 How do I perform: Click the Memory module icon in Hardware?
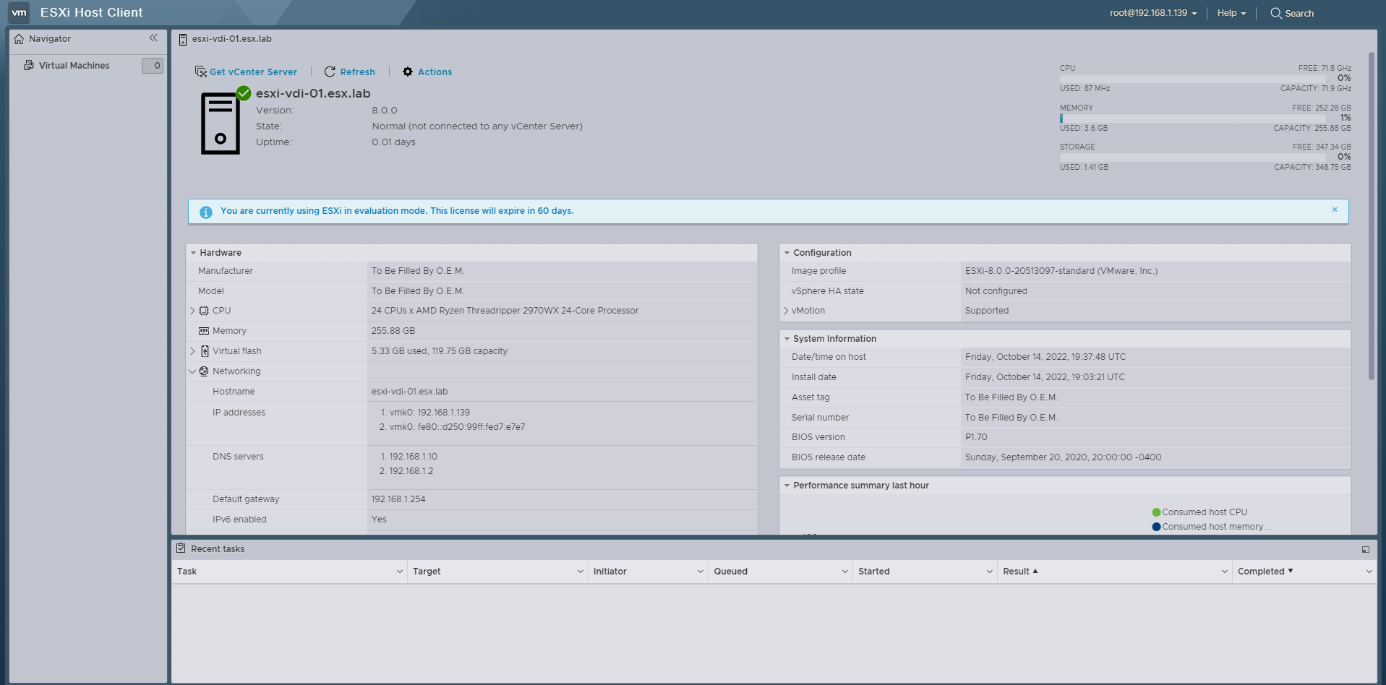(x=204, y=331)
